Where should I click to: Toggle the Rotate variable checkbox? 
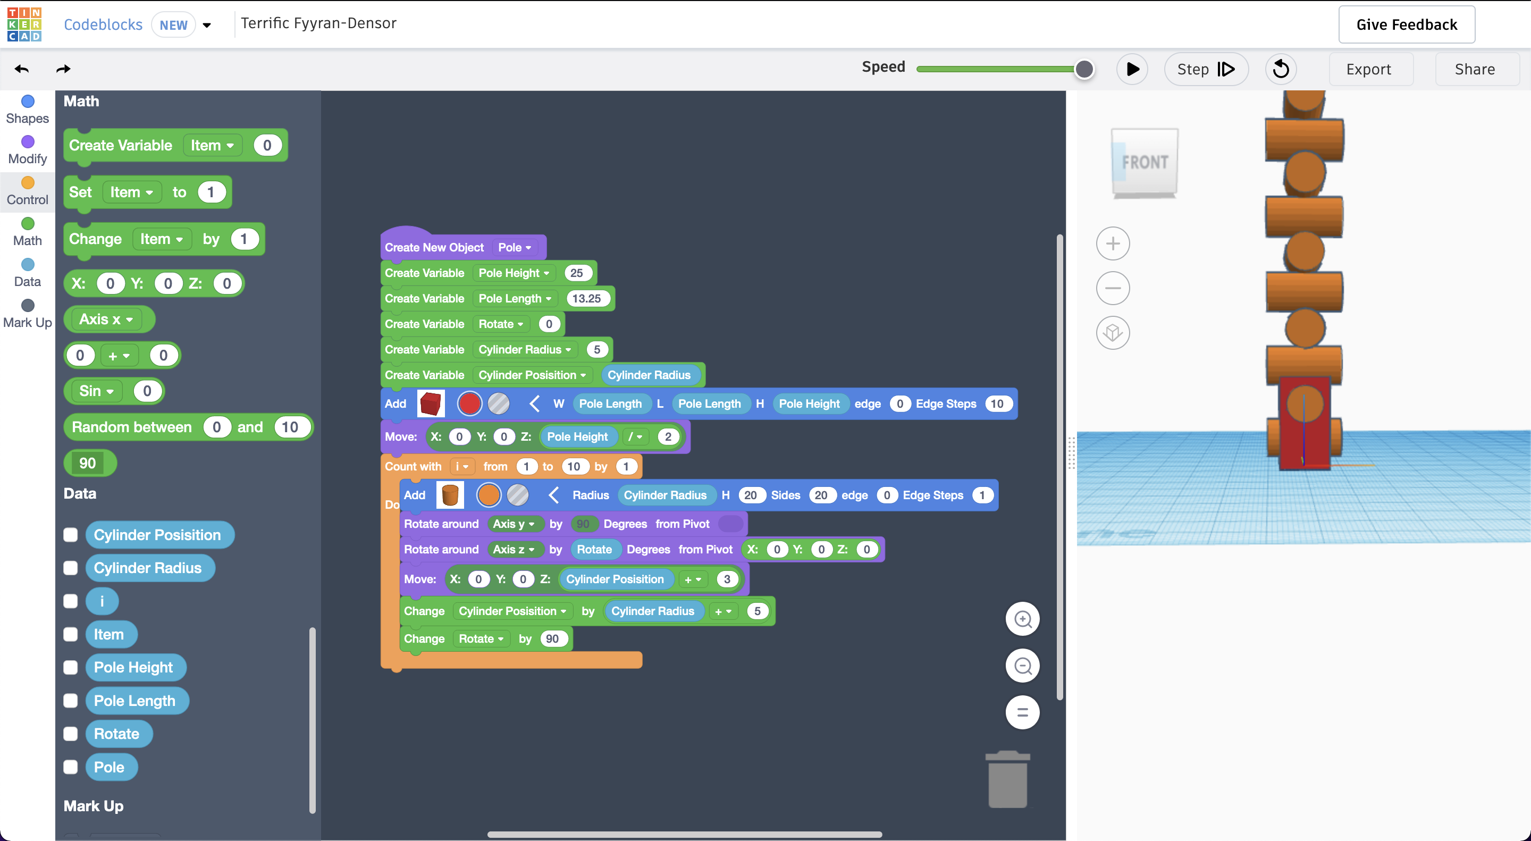tap(69, 734)
